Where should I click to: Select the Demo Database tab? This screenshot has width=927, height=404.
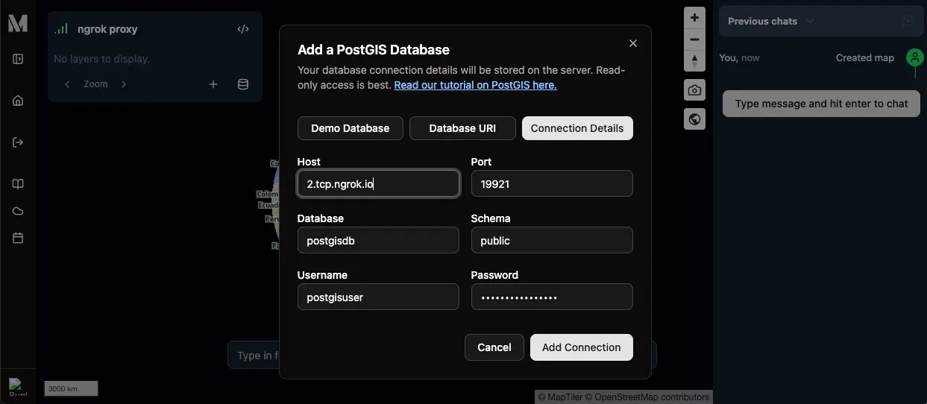coord(351,128)
